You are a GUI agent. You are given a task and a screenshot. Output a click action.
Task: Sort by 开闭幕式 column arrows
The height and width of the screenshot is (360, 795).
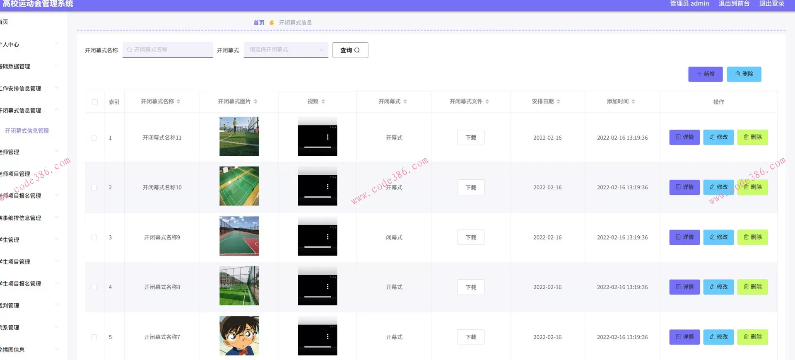pos(405,101)
